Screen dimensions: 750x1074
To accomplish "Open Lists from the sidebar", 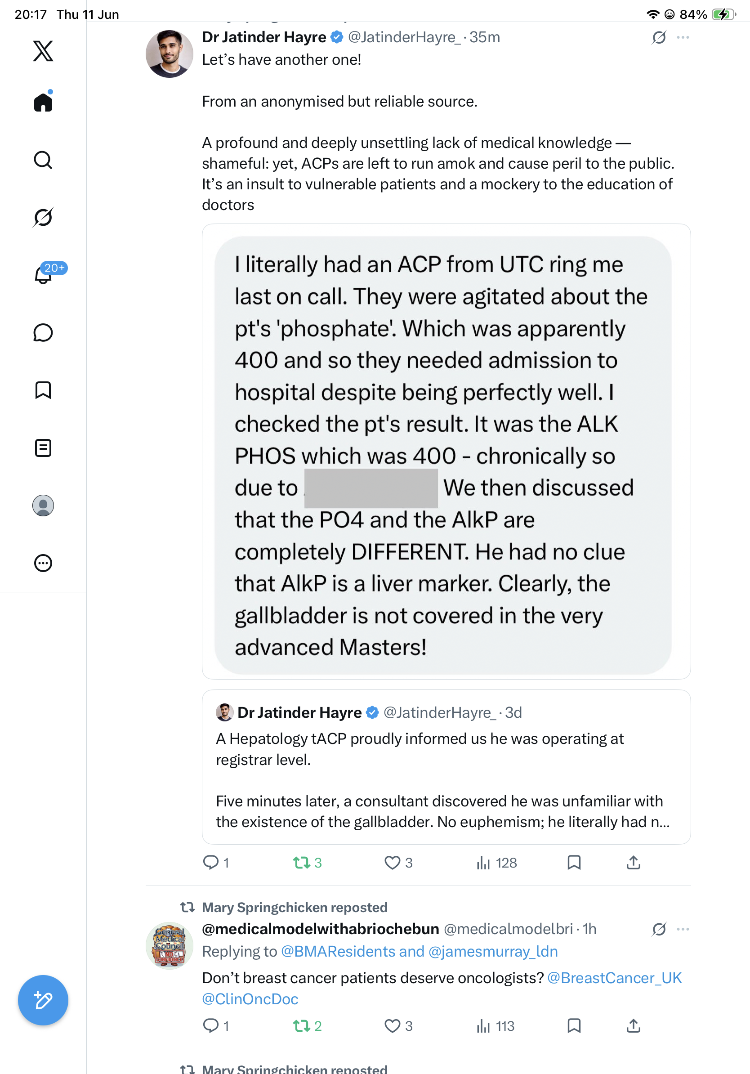I will tap(43, 447).
